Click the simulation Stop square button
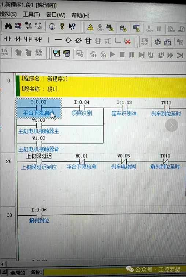The image size is (186, 277). (x=122, y=55)
